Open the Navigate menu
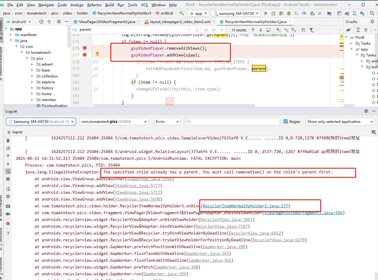The height and width of the screenshot is (280, 378). 46,5
